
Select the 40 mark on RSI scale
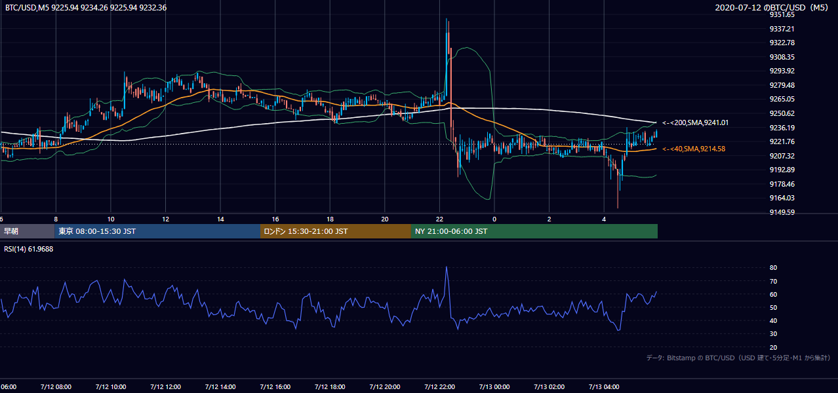tap(773, 320)
